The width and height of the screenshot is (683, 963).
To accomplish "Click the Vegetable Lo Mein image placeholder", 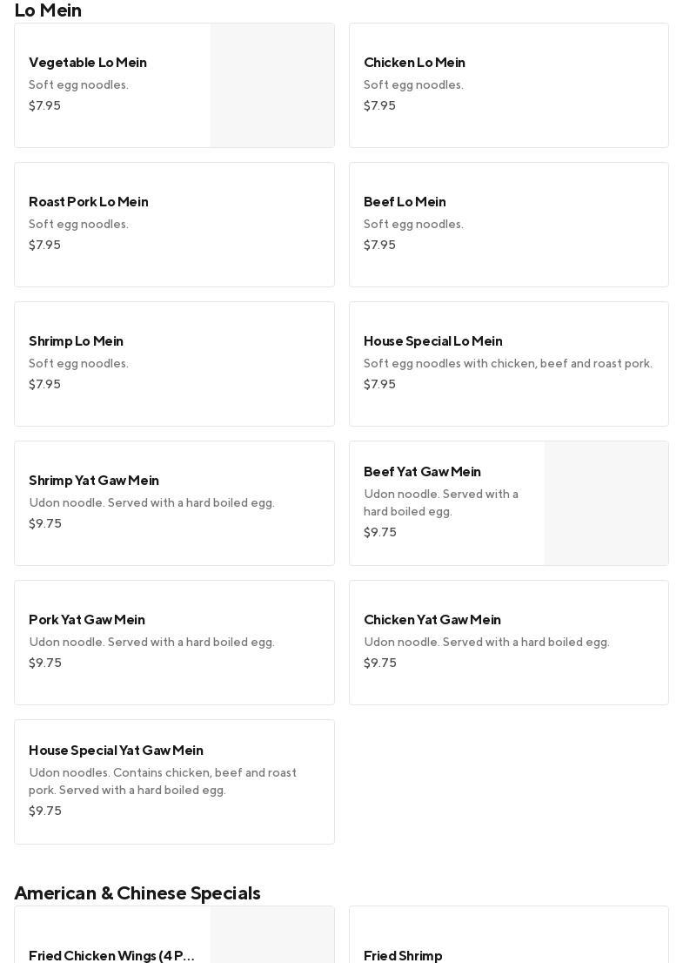I will click(x=272, y=85).
